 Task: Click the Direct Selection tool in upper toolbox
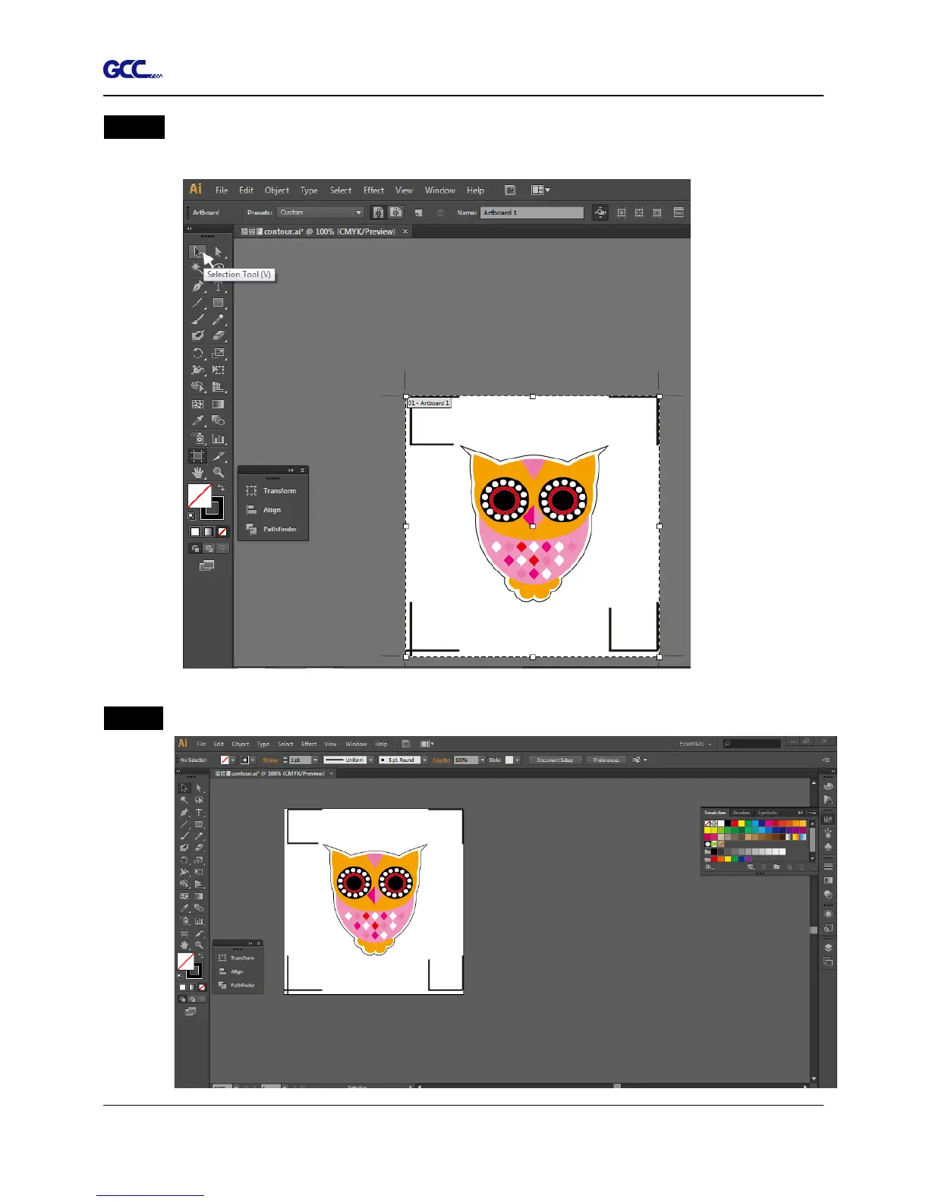point(219,252)
